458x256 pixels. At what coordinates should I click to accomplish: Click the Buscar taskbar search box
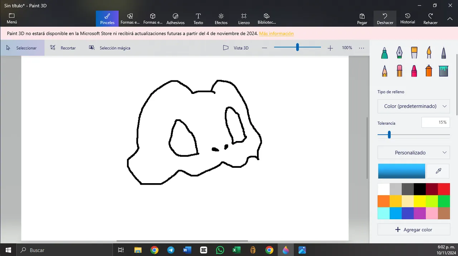click(x=64, y=250)
